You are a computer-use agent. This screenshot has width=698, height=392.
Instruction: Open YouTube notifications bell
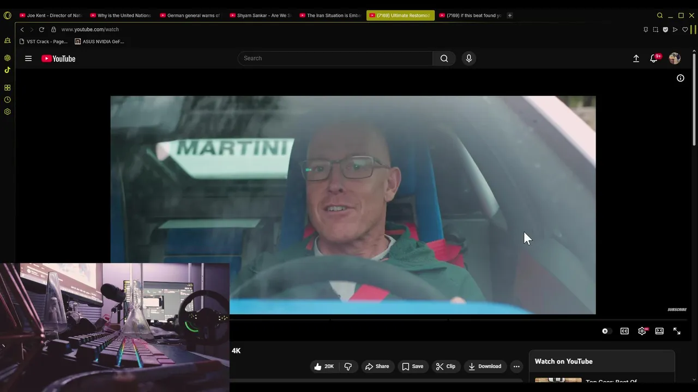[x=654, y=58]
